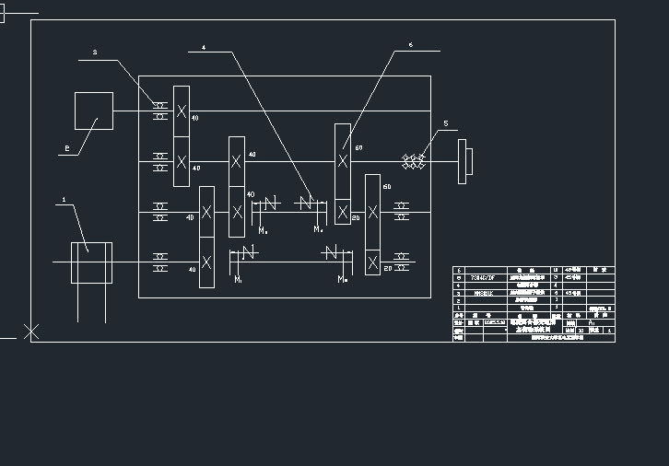This screenshot has height=466, width=669.
Task: Select the M4 clutch label
Action: 318,229
